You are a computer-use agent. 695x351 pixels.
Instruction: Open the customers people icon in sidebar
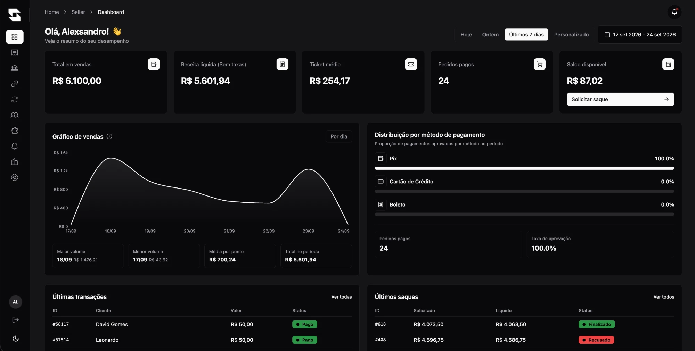pos(15,115)
